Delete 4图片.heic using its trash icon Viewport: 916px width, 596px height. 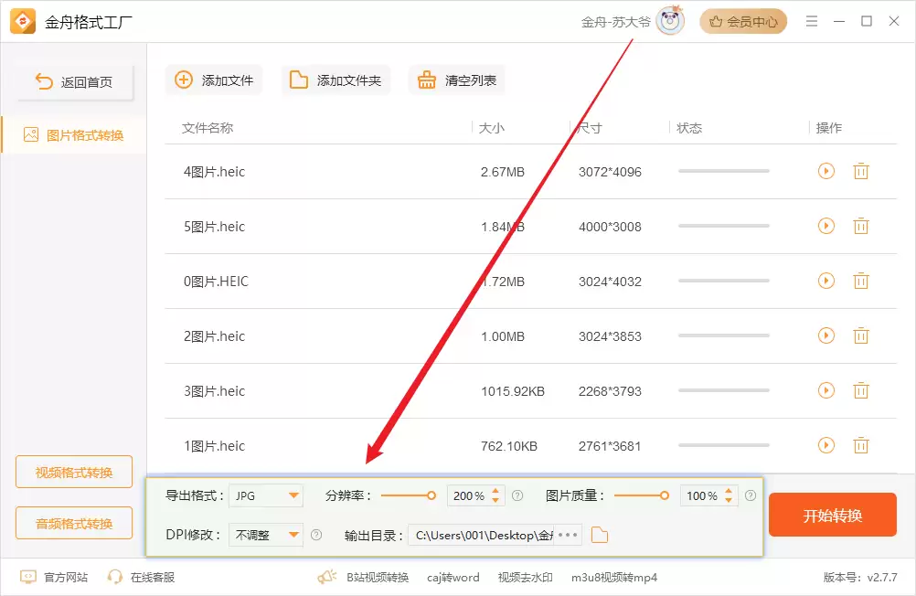pyautogui.click(x=861, y=171)
